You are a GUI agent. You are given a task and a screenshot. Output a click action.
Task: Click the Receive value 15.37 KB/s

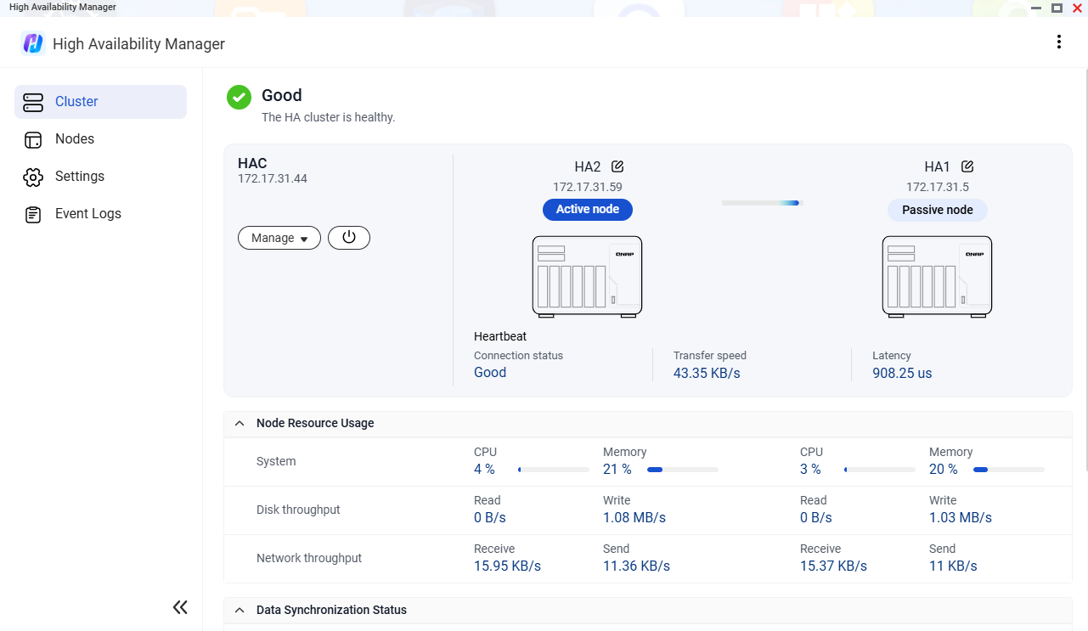(833, 566)
